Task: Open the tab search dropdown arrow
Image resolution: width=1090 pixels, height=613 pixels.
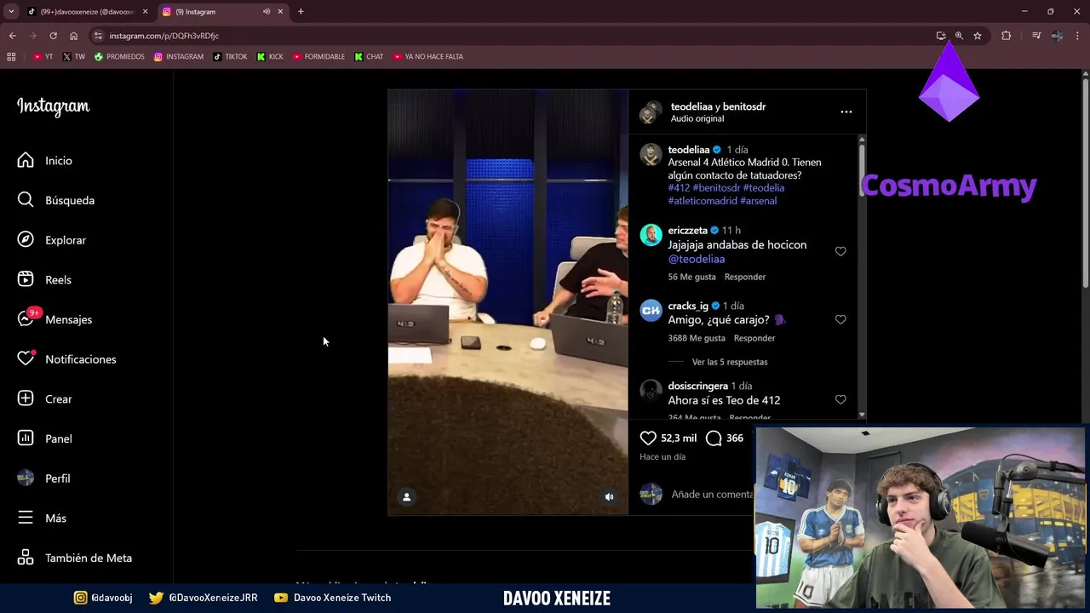Action: 11,11
